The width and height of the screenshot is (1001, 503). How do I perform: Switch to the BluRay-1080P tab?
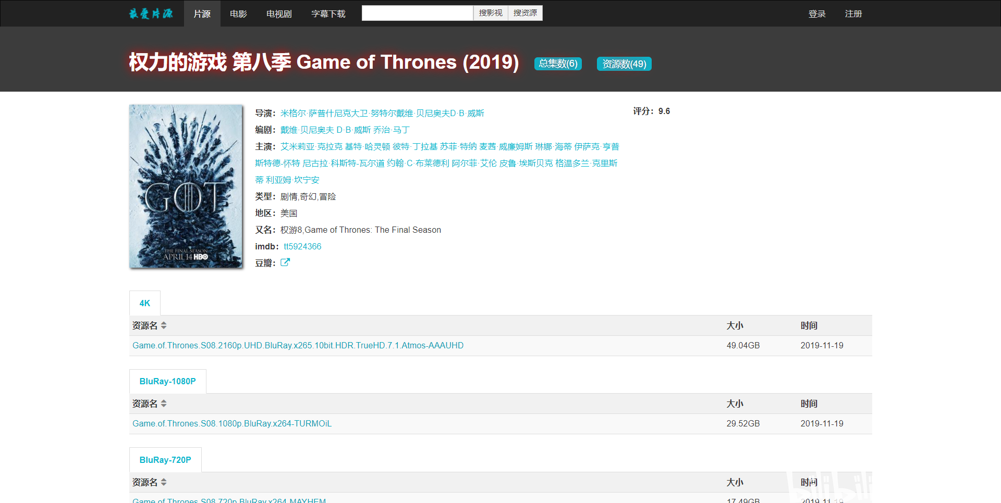(168, 381)
